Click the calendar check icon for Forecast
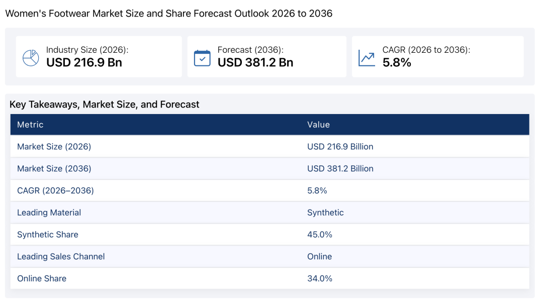The height and width of the screenshot is (305, 543). (202, 58)
